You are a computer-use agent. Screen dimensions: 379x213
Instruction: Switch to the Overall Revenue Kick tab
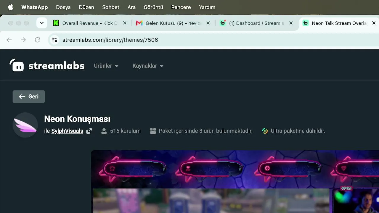90,23
